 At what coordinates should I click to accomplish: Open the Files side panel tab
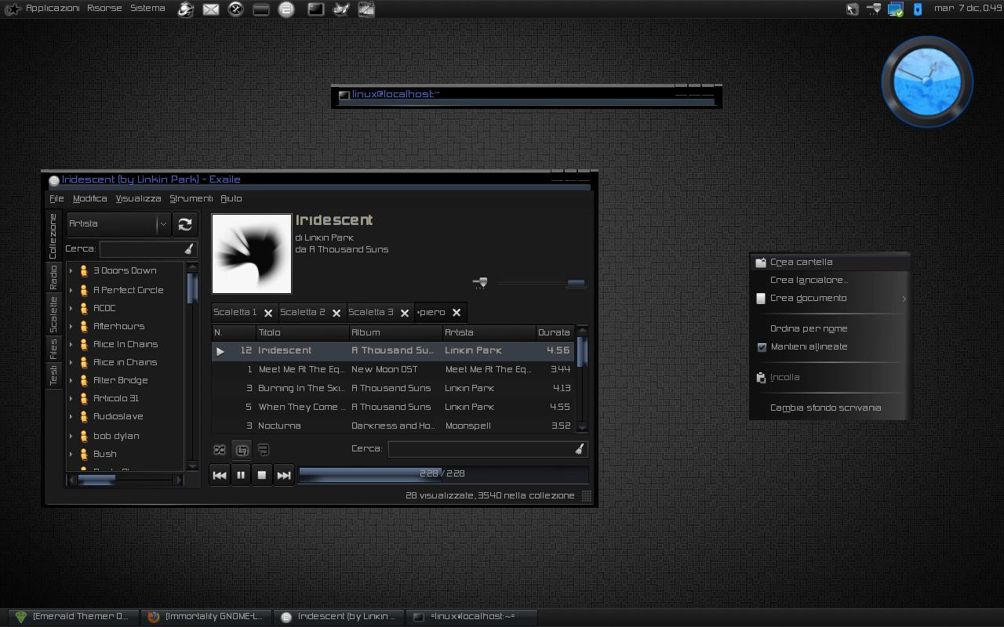53,349
